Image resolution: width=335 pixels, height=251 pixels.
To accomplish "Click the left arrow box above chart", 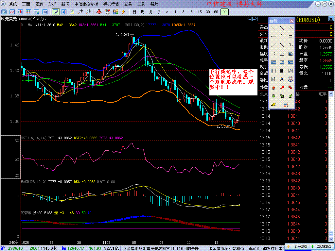I will [249, 19].
